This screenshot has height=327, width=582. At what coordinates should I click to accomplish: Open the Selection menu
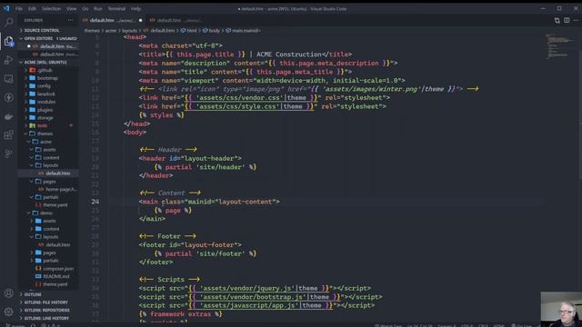(x=51, y=8)
